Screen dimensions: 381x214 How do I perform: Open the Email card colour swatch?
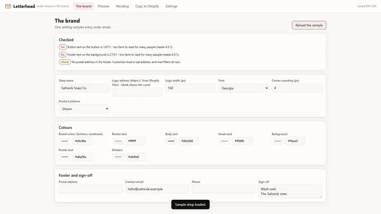click(x=224, y=141)
